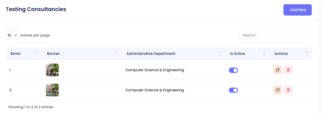
Task: Click the delete trash icon for row 1
Action: [x=288, y=70]
